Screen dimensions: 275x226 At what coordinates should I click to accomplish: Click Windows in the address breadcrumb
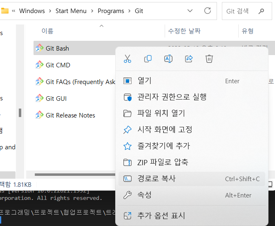click(32, 11)
